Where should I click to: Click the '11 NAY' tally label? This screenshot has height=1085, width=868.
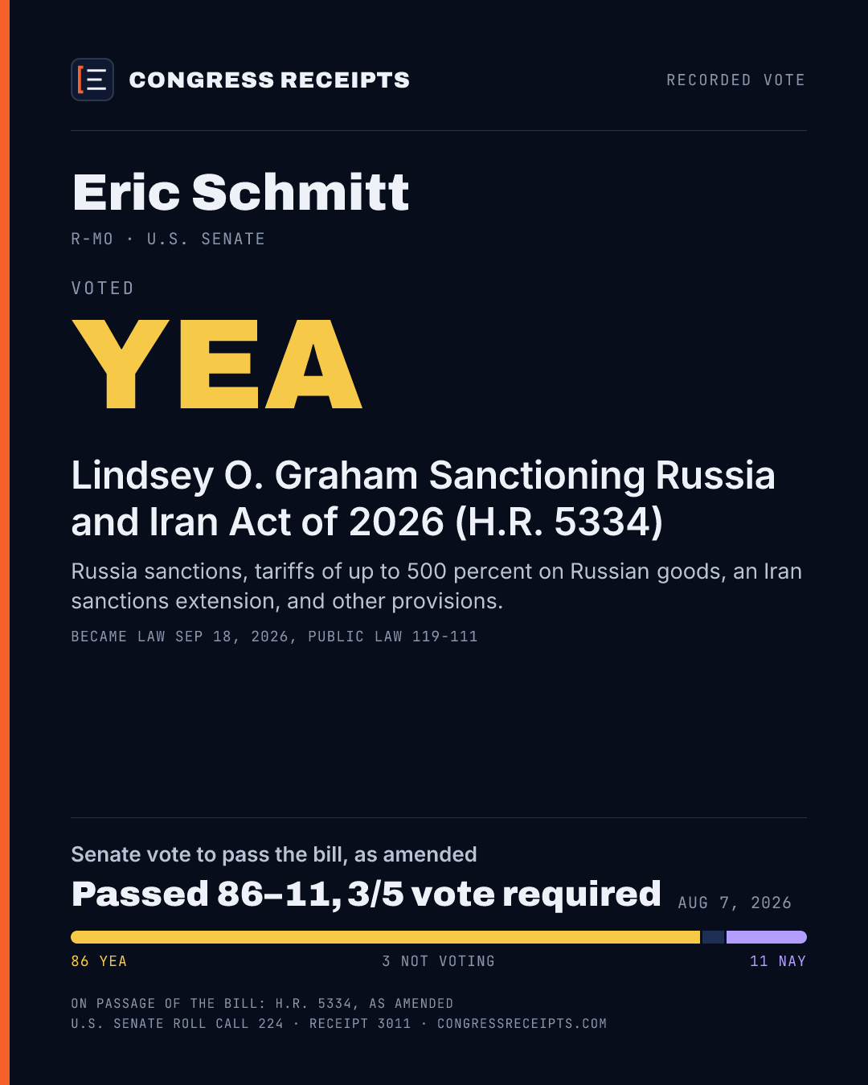click(777, 961)
